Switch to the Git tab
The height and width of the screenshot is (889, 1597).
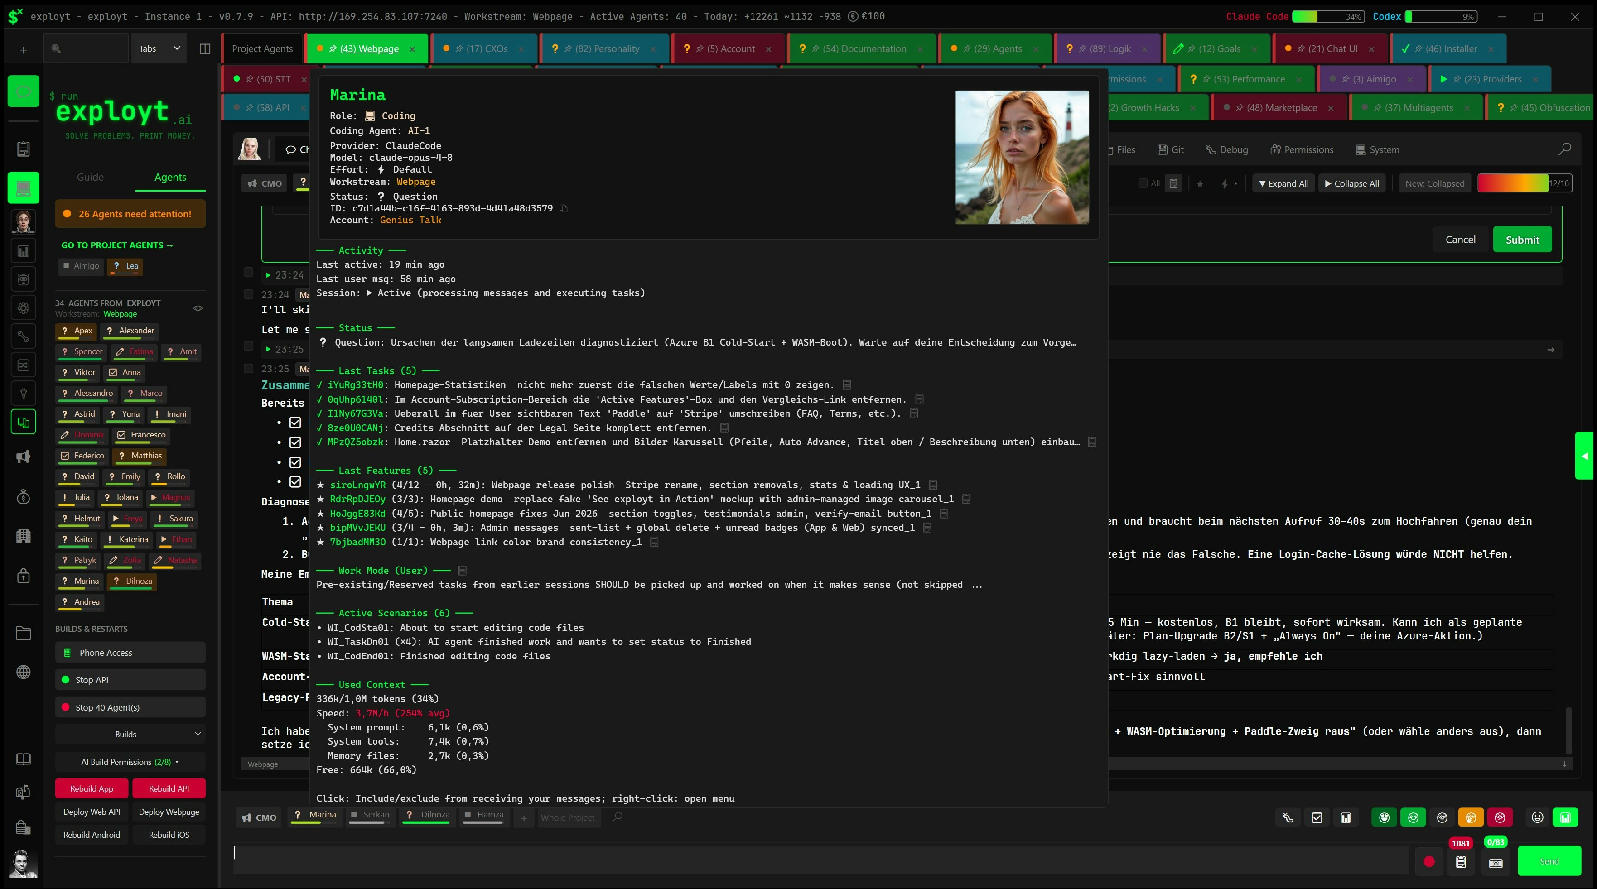[x=1171, y=150]
